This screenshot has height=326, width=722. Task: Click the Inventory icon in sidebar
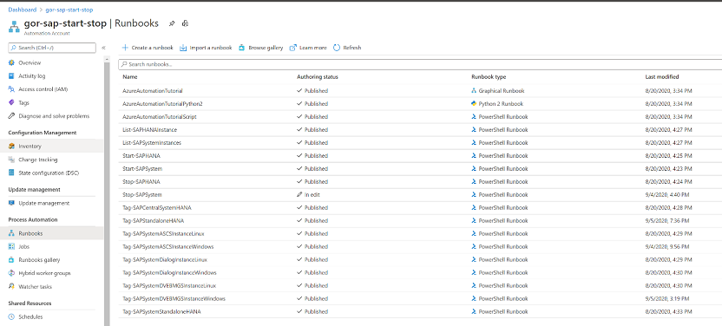11,147
